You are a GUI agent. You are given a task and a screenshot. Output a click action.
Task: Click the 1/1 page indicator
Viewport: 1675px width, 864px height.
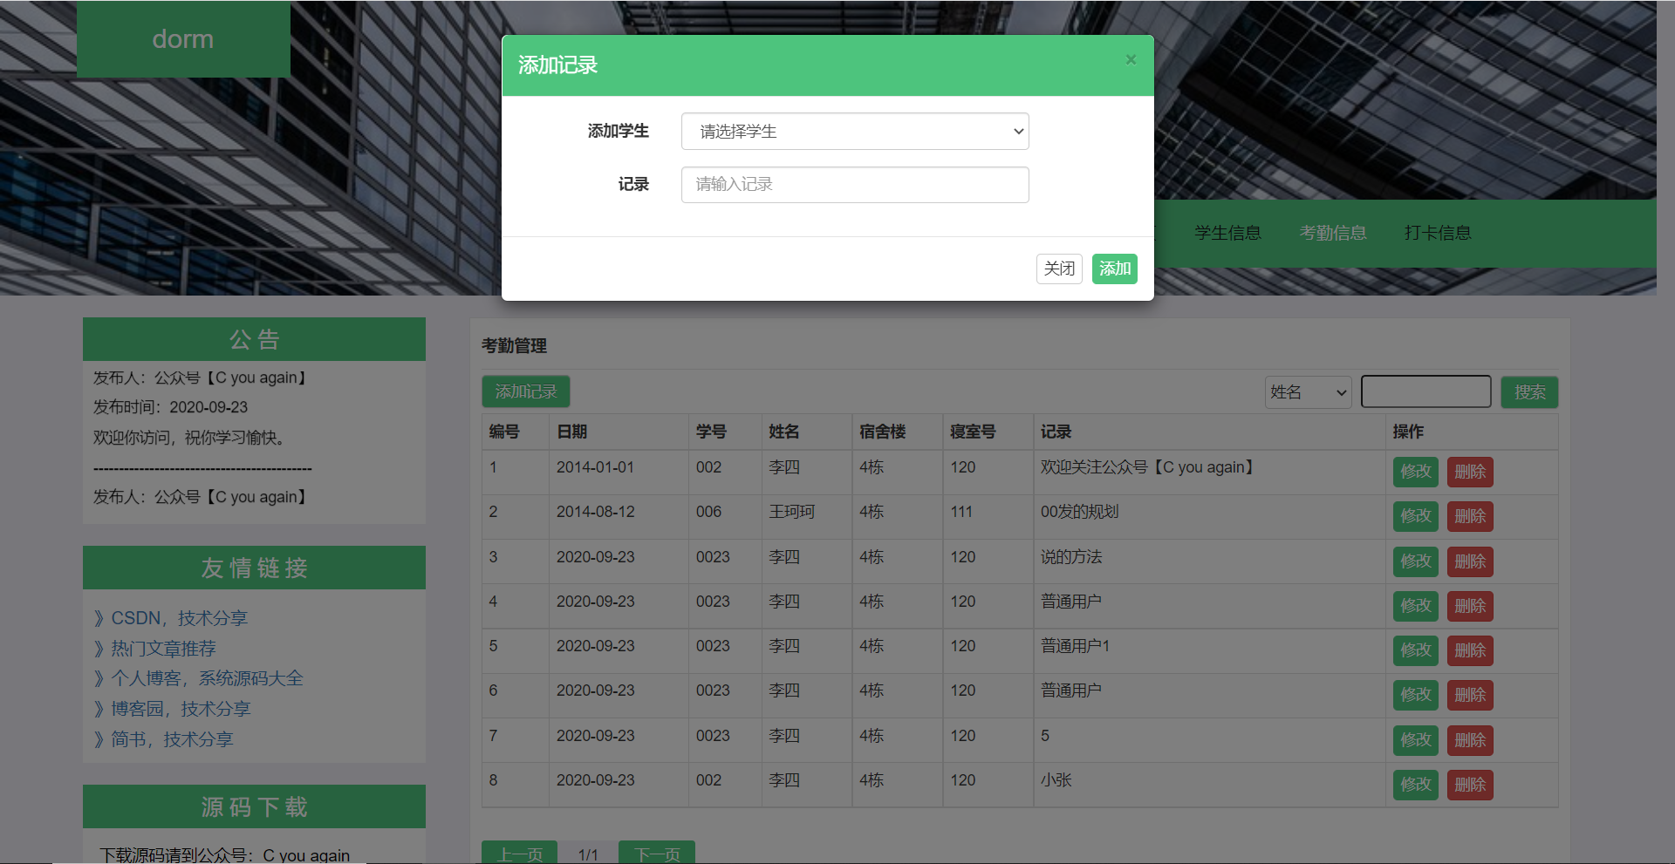(588, 855)
